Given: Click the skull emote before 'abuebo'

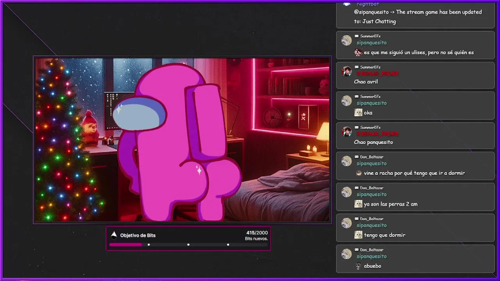Looking at the screenshot, I should click(x=358, y=266).
